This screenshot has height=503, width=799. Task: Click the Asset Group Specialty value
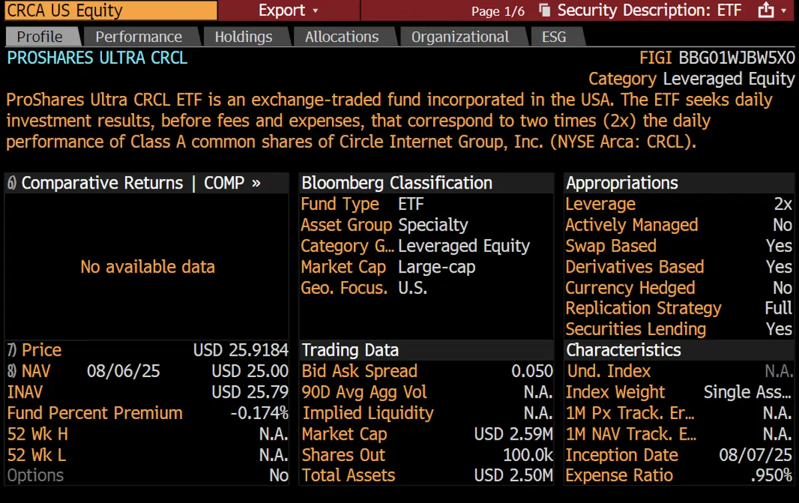[x=433, y=225]
